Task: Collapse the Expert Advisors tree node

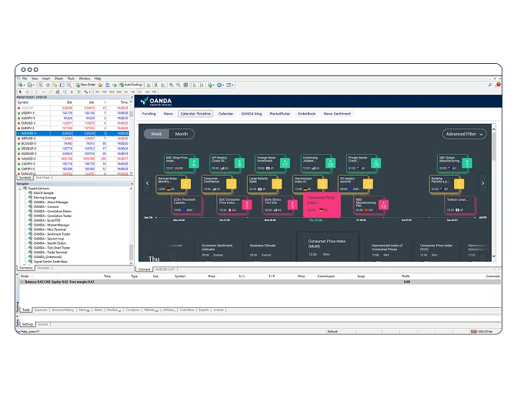Action: point(20,189)
